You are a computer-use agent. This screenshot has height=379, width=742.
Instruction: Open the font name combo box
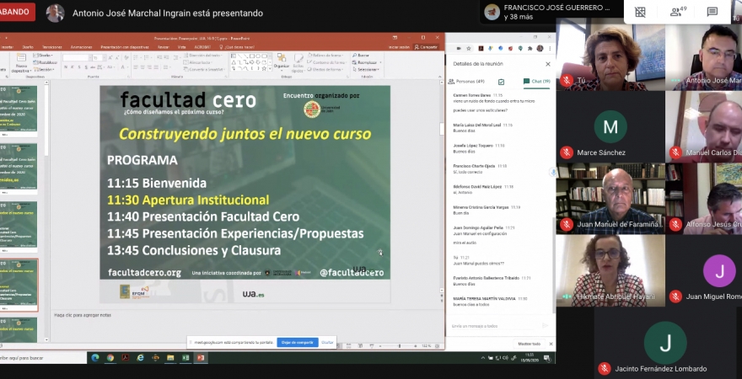[76, 57]
